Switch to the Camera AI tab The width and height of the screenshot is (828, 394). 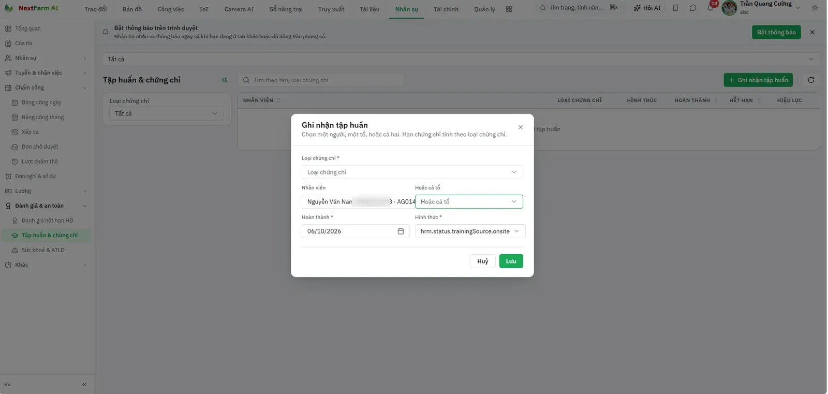(x=239, y=9)
